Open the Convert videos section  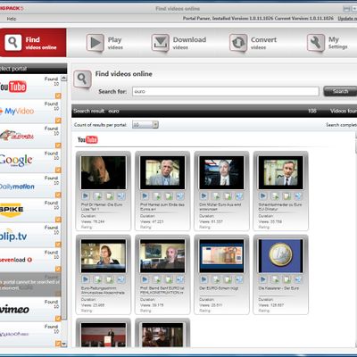tap(253, 43)
